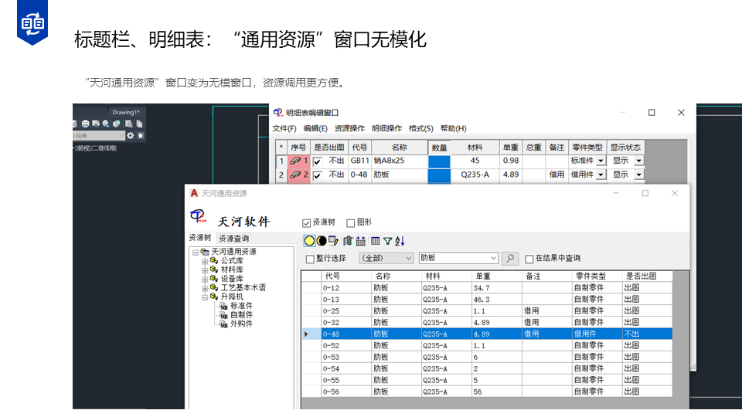Select the 自制件 tree item
Viewport: 742px width, 417px height.
241,315
